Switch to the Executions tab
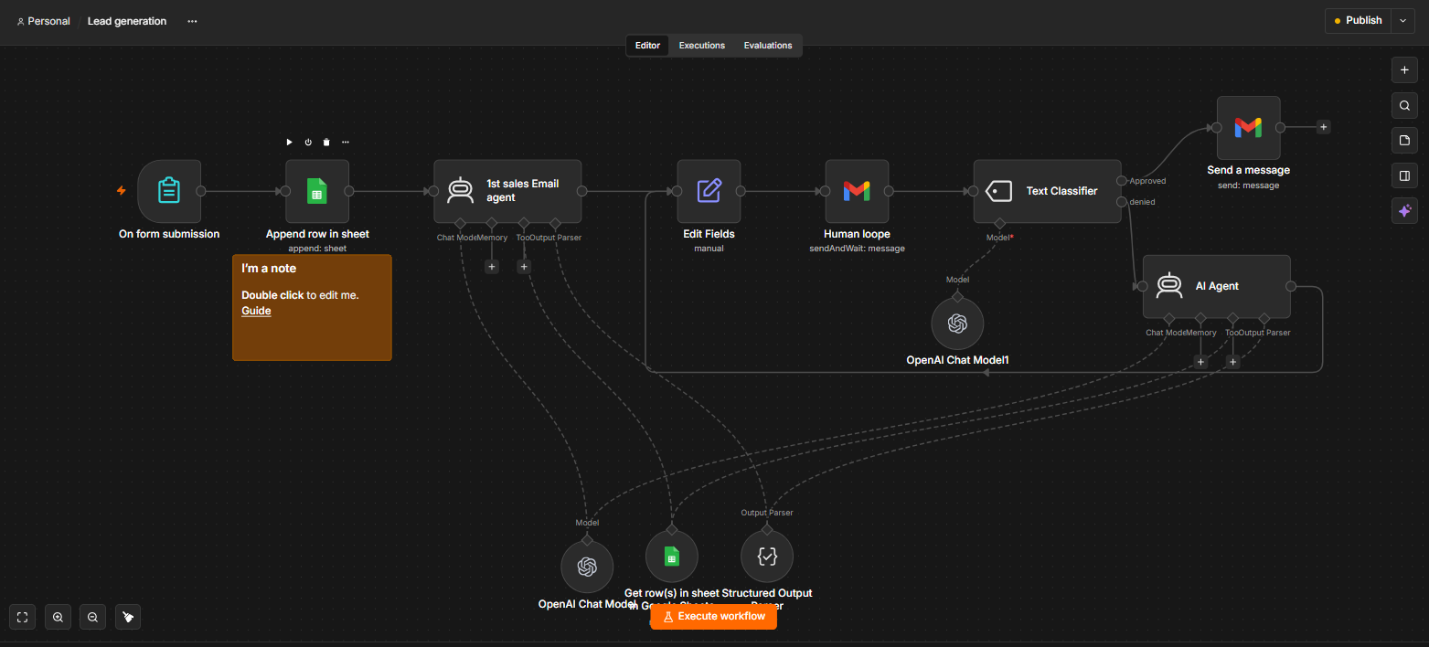Screen dimensions: 1429x647 [x=702, y=46]
